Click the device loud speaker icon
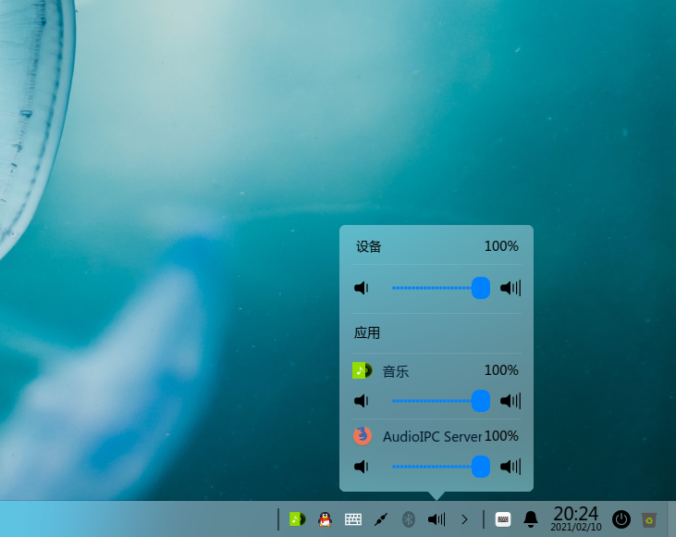The height and width of the screenshot is (537, 676). (x=510, y=288)
